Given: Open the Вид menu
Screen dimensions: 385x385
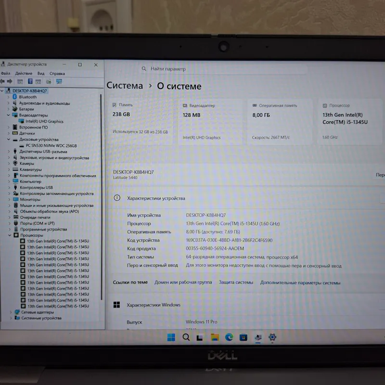Looking at the screenshot, I should (x=41, y=74).
